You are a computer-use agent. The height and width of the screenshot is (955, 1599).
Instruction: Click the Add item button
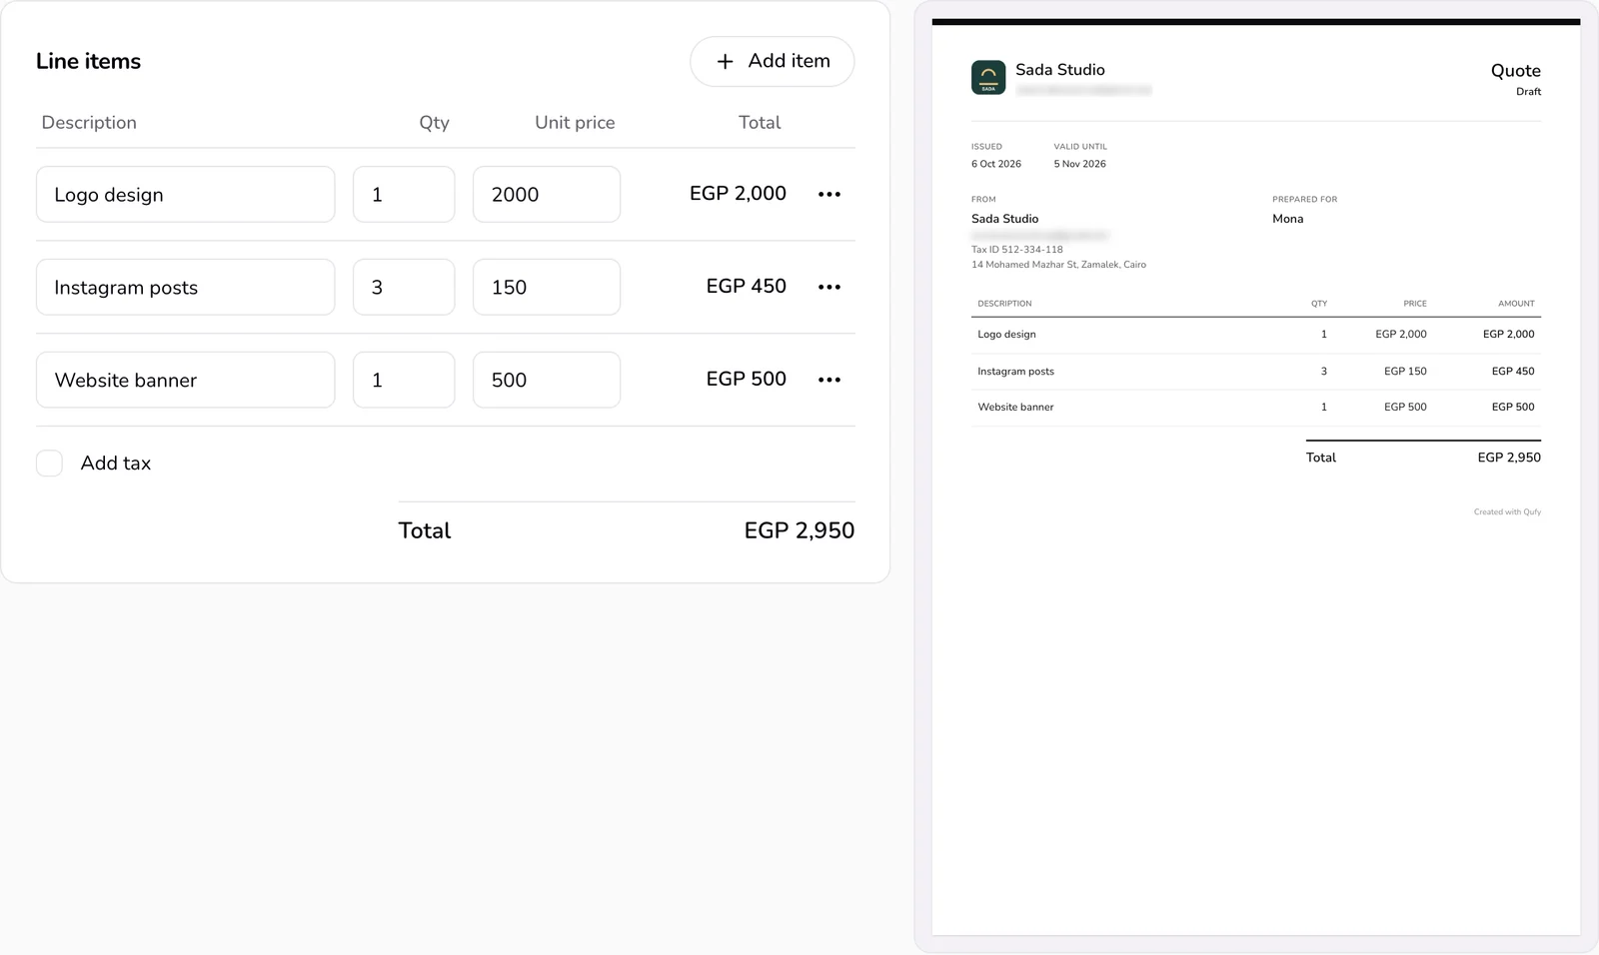(773, 61)
